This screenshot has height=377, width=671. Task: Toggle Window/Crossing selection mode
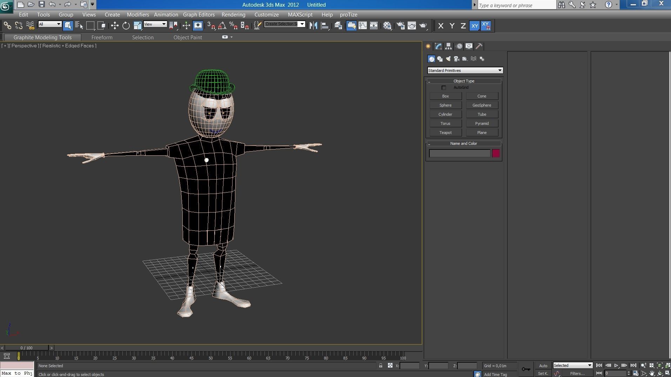tap(102, 26)
